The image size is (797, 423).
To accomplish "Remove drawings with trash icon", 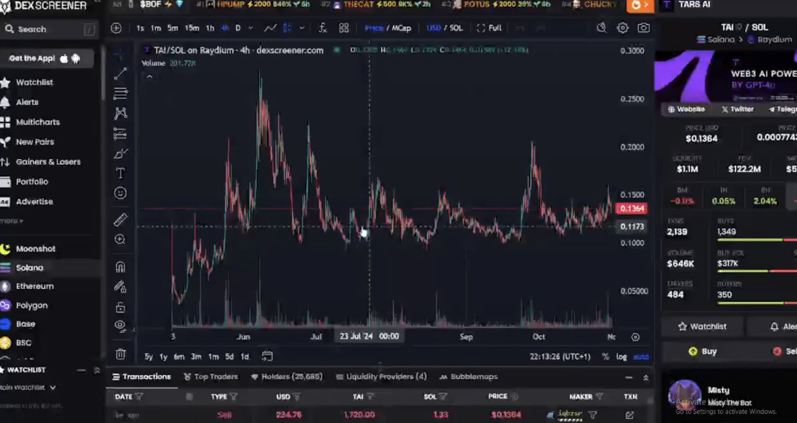I will (120, 354).
